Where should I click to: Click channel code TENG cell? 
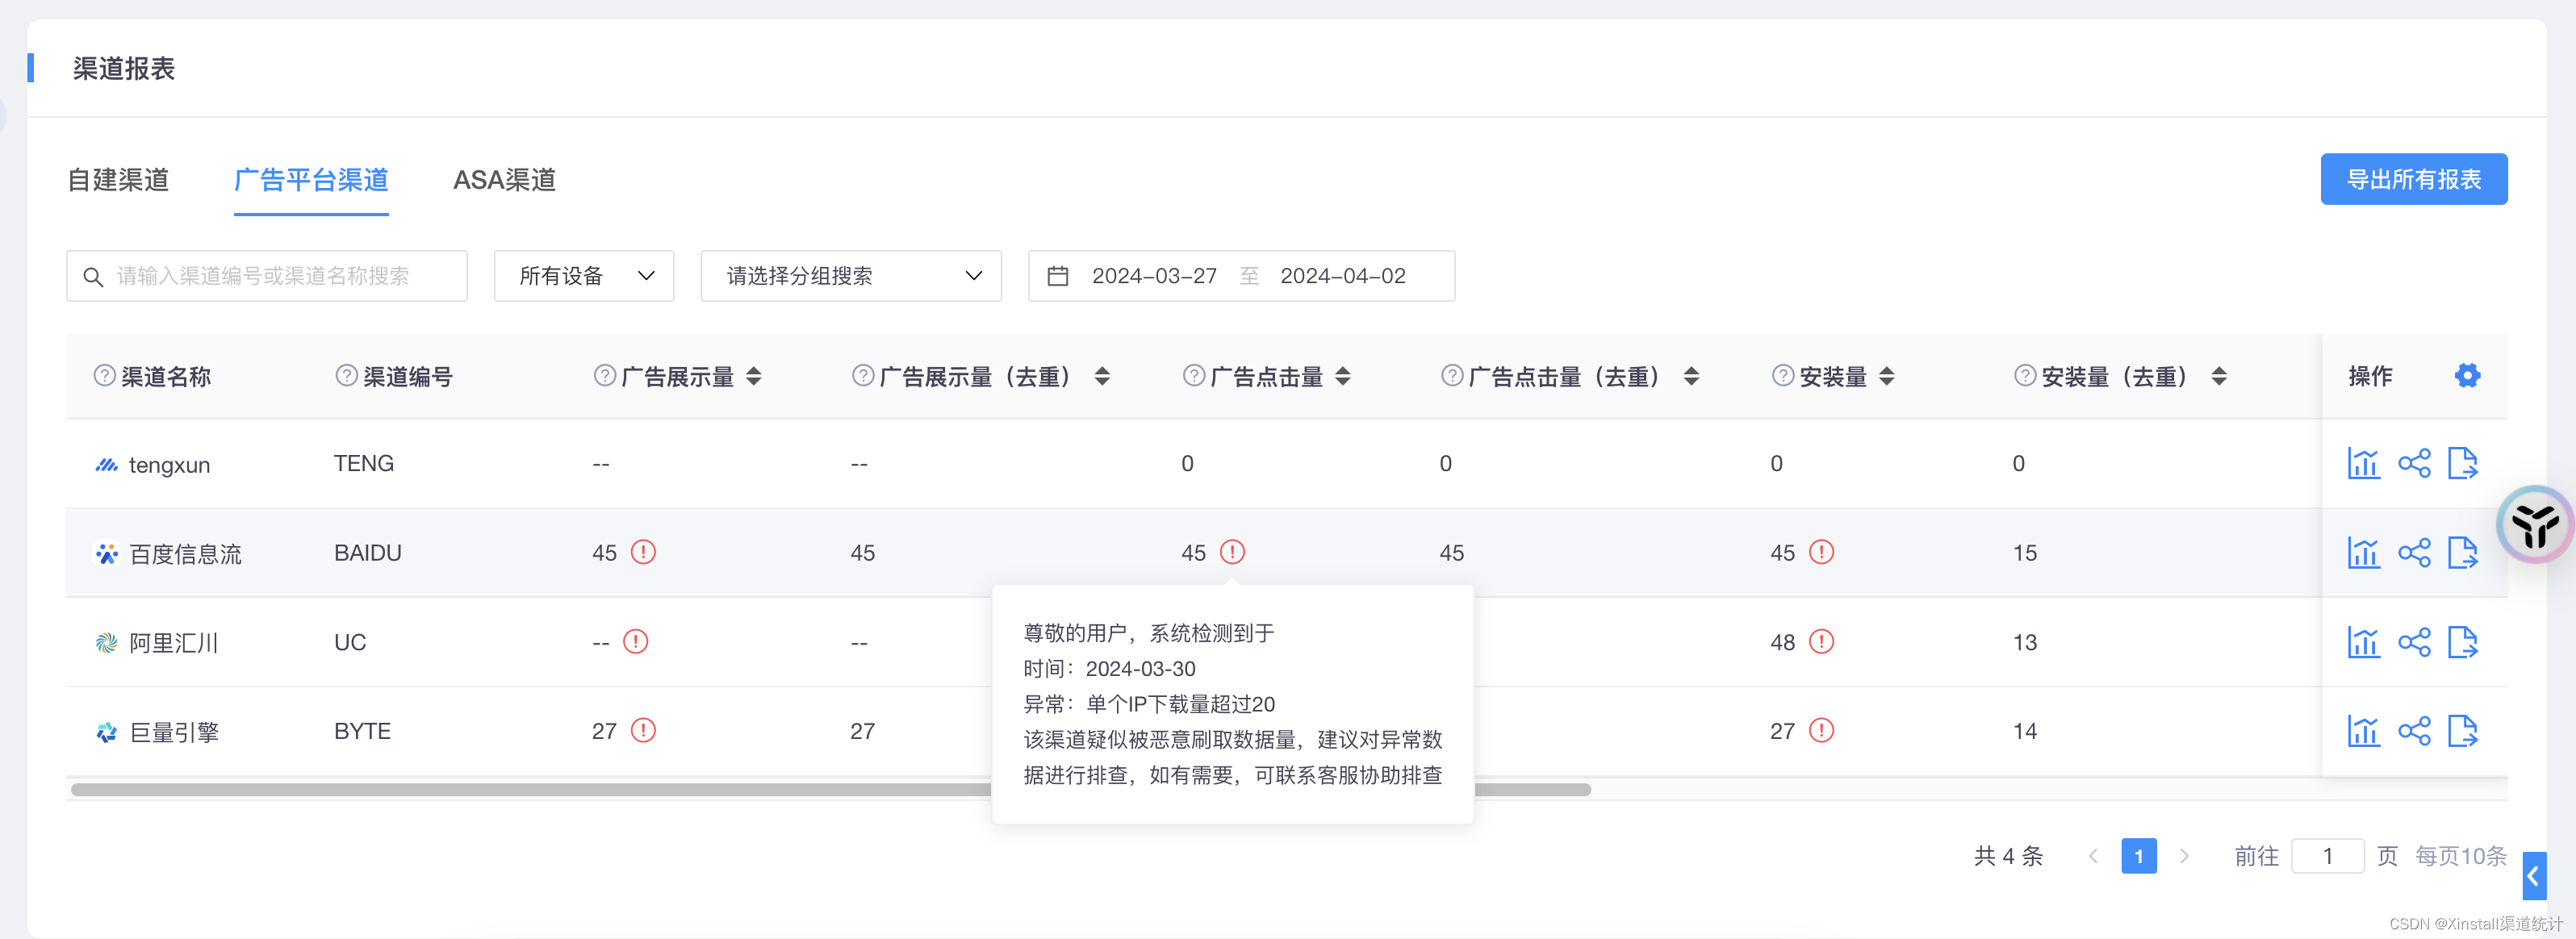click(363, 464)
